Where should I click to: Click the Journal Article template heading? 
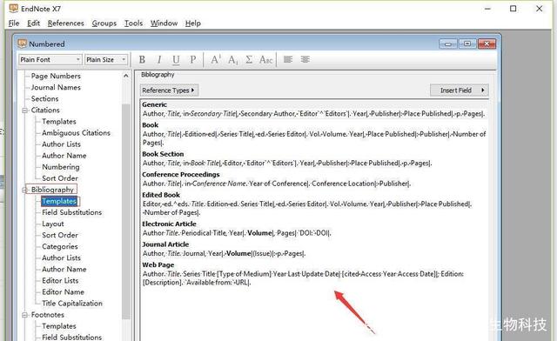165,244
